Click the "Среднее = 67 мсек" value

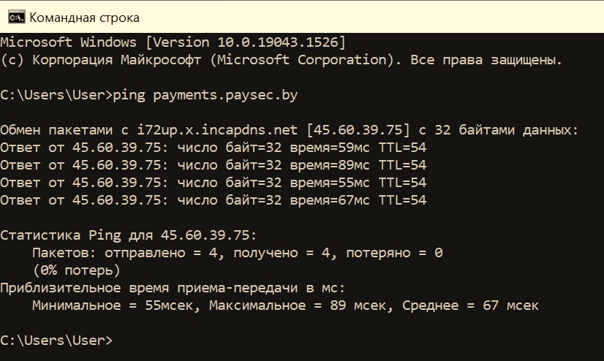point(470,305)
